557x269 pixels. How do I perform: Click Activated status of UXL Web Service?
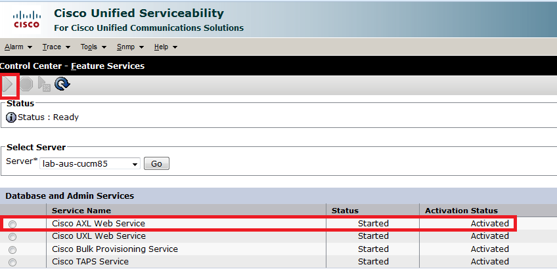tap(490, 236)
